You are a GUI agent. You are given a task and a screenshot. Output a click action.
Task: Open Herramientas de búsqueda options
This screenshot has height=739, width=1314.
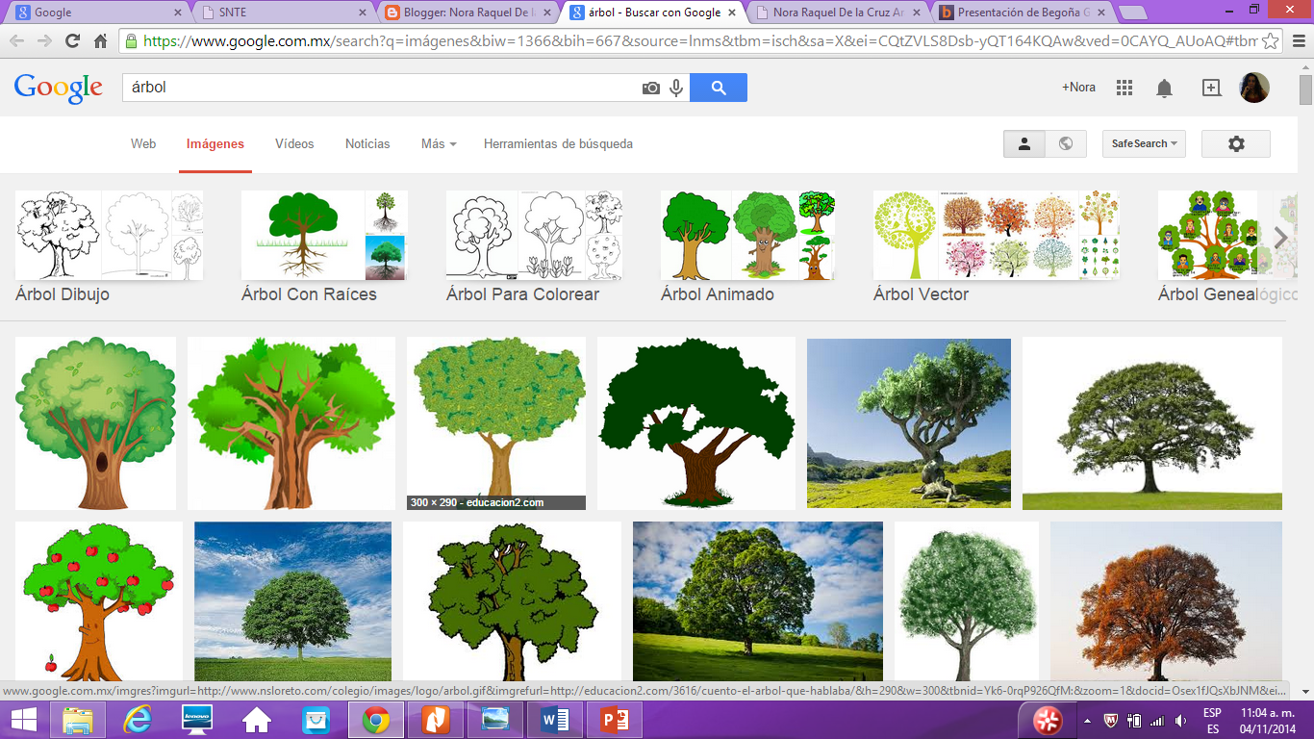[558, 143]
